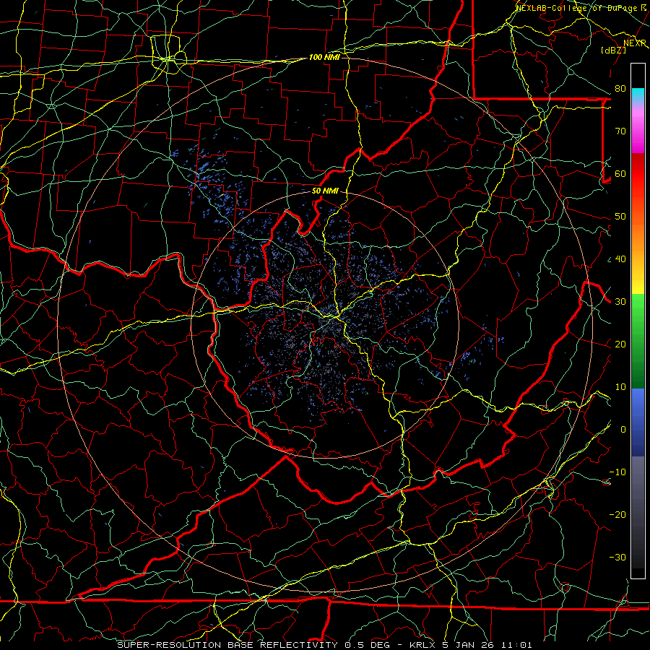Click the 40 value on dBZ scale

click(620, 259)
